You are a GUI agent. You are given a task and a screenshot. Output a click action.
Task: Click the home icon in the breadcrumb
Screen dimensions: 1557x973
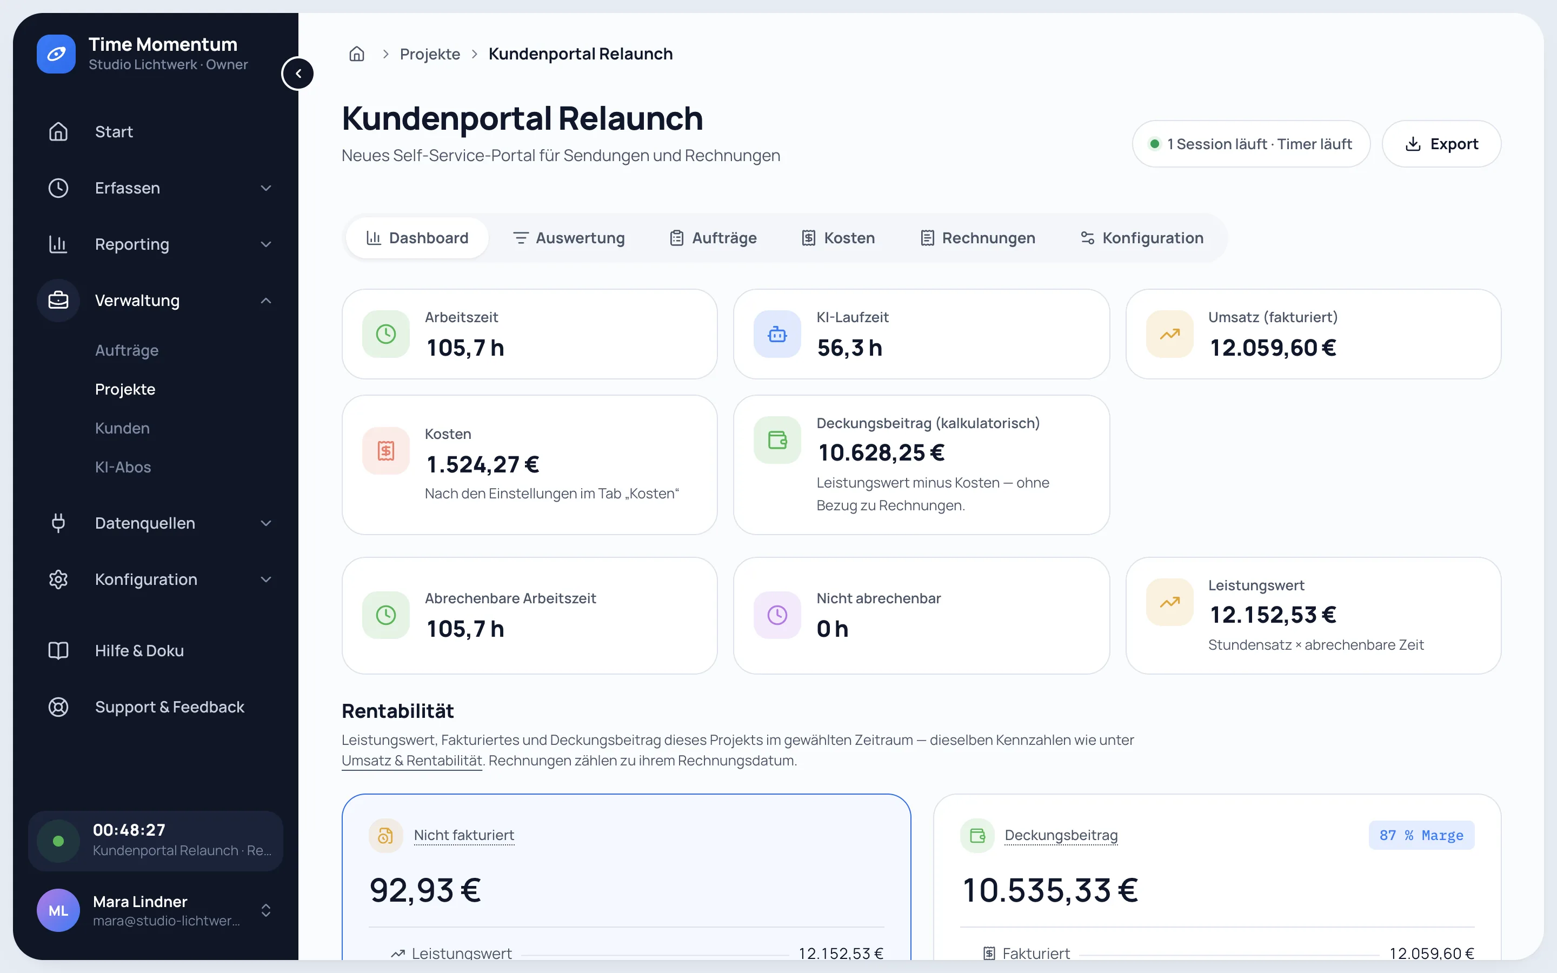point(356,54)
